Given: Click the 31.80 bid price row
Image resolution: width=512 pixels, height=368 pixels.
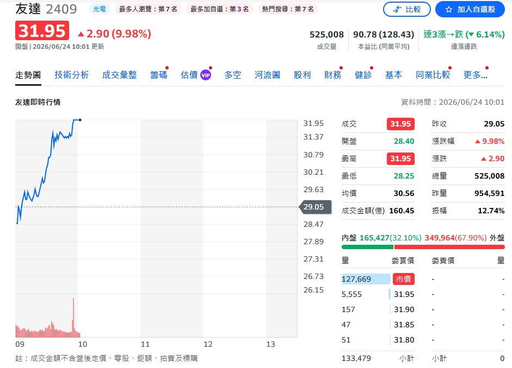Looking at the screenshot, I should (378, 340).
